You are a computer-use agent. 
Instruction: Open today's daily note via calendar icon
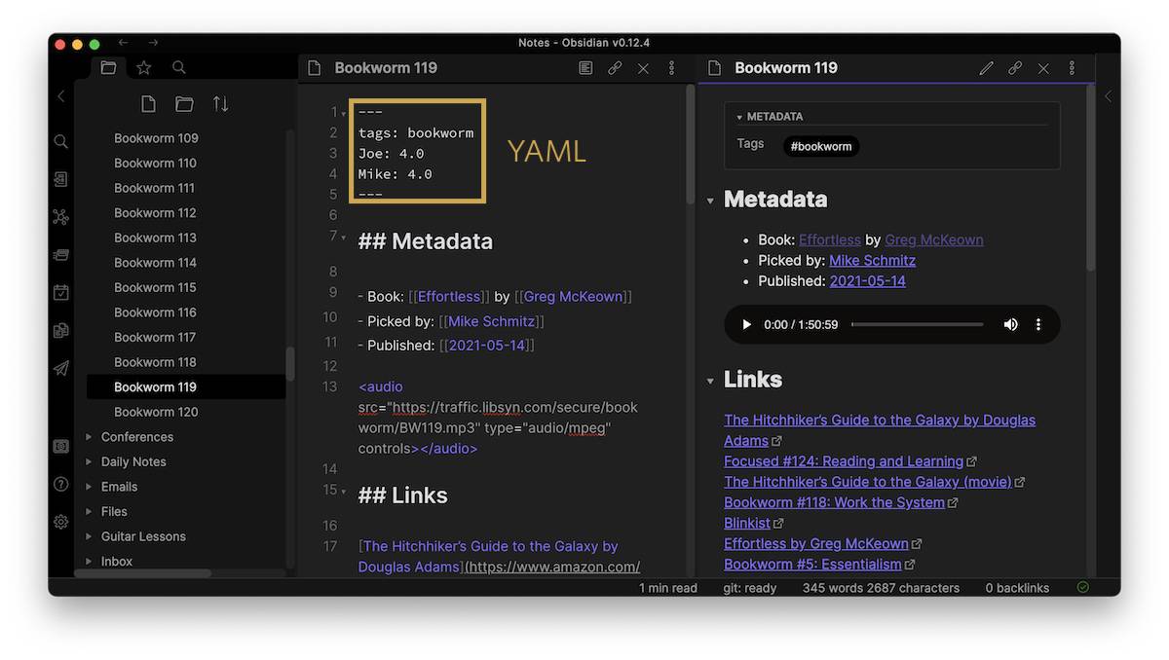(60, 292)
